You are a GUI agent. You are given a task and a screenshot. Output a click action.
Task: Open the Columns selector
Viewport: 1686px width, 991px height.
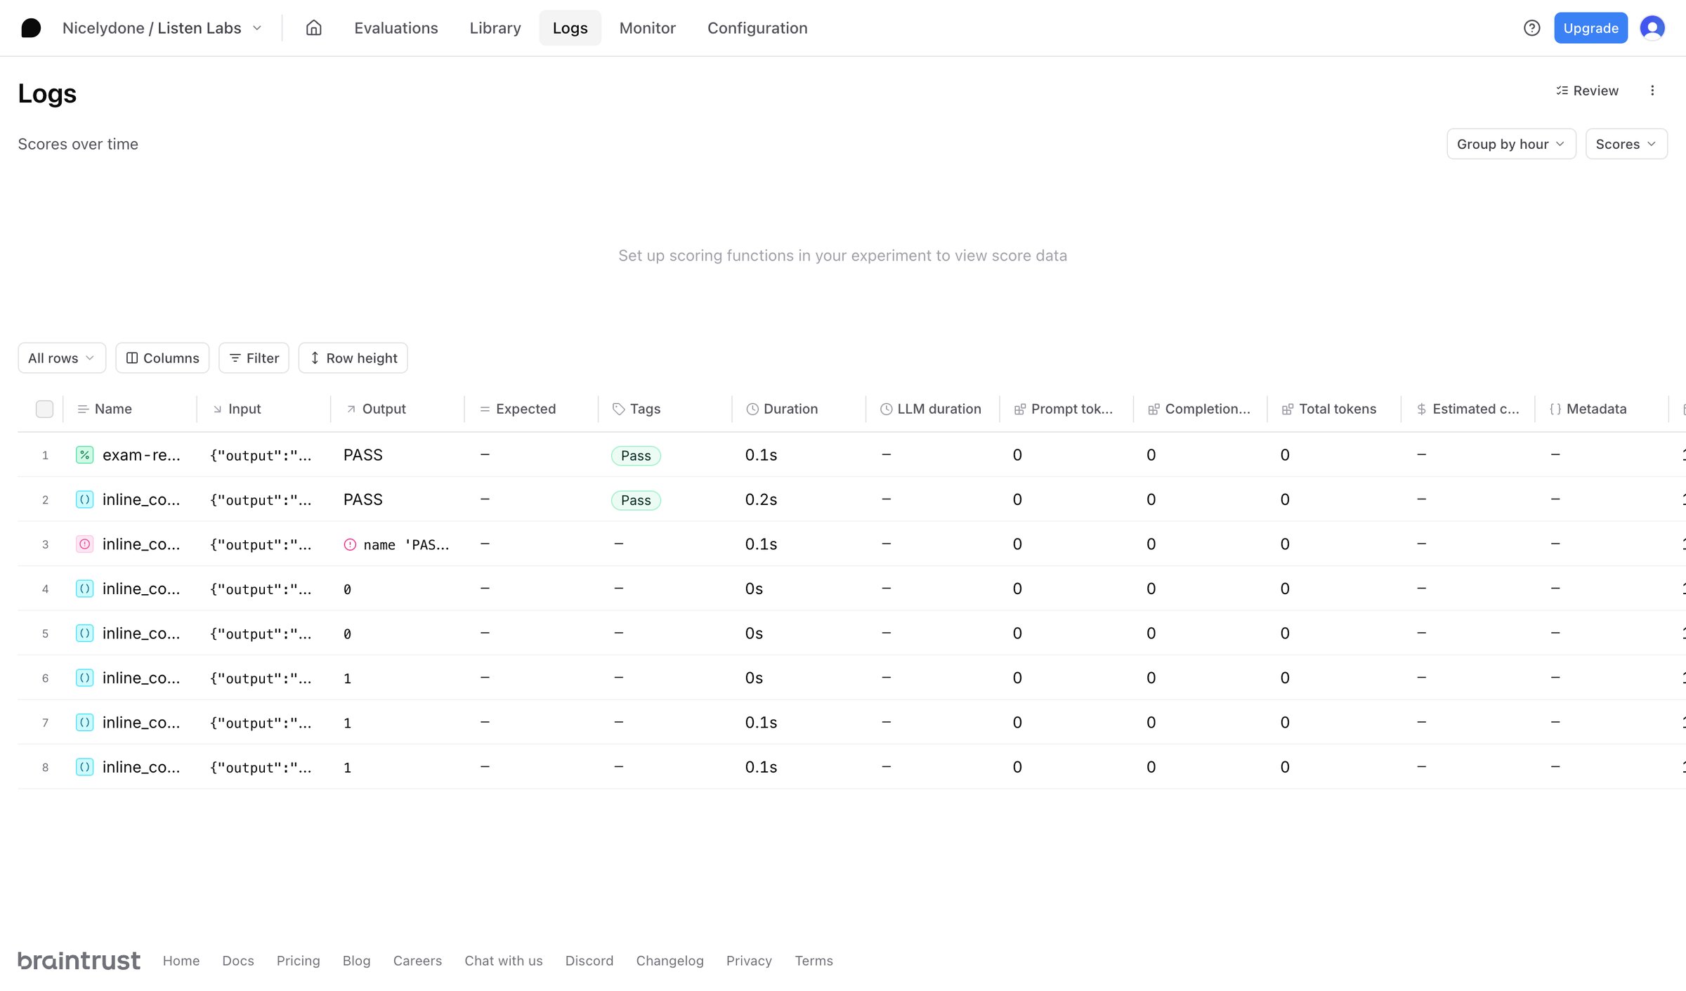point(162,358)
